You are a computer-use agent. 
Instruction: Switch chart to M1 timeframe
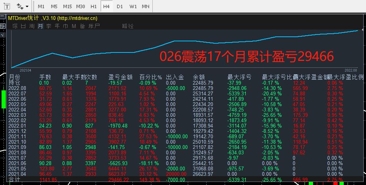[x=41, y=7]
